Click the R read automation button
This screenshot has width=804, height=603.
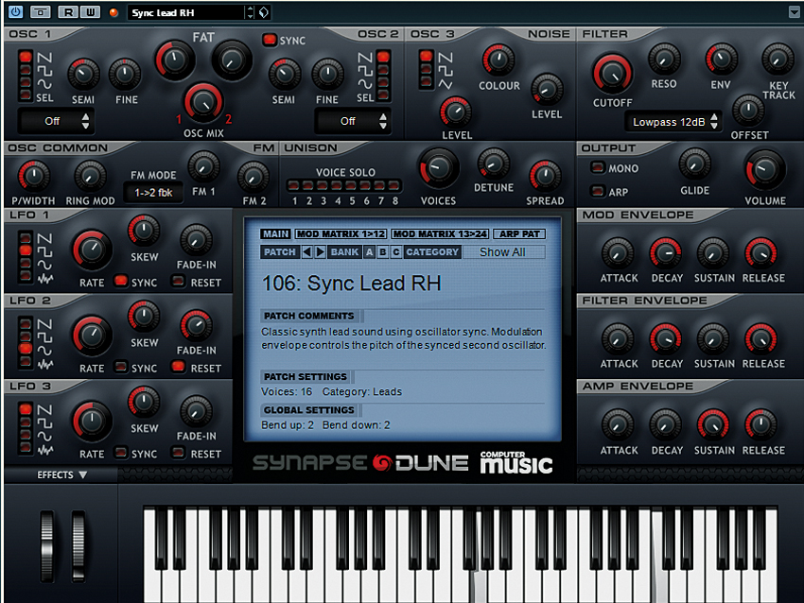[68, 11]
